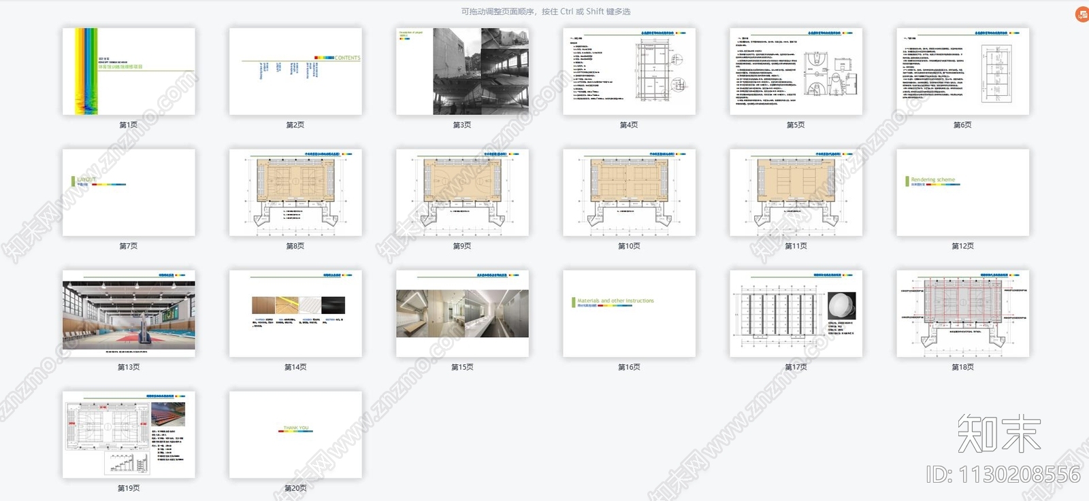1089x501 pixels.
Task: Click the orange icon at top-right corner
Action: click(1082, 14)
